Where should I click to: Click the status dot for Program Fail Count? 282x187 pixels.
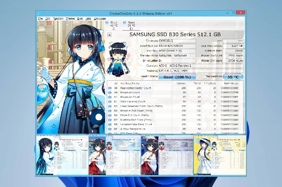click(x=110, y=111)
